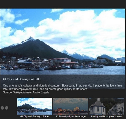
Task: Click the octagonal white house in Juneau thumbnail
Action: tap(98, 107)
